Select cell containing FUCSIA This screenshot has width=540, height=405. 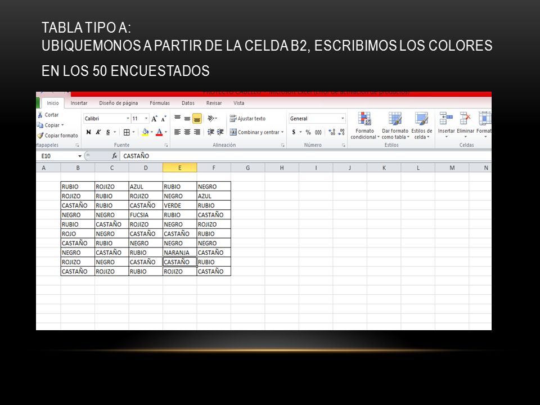pyautogui.click(x=146, y=215)
